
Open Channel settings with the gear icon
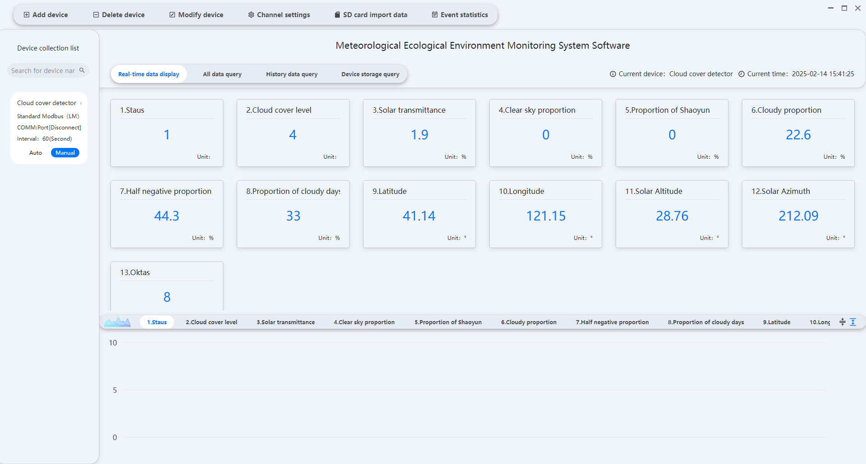point(279,15)
